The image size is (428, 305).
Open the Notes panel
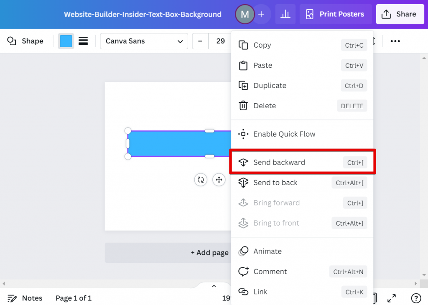click(25, 298)
